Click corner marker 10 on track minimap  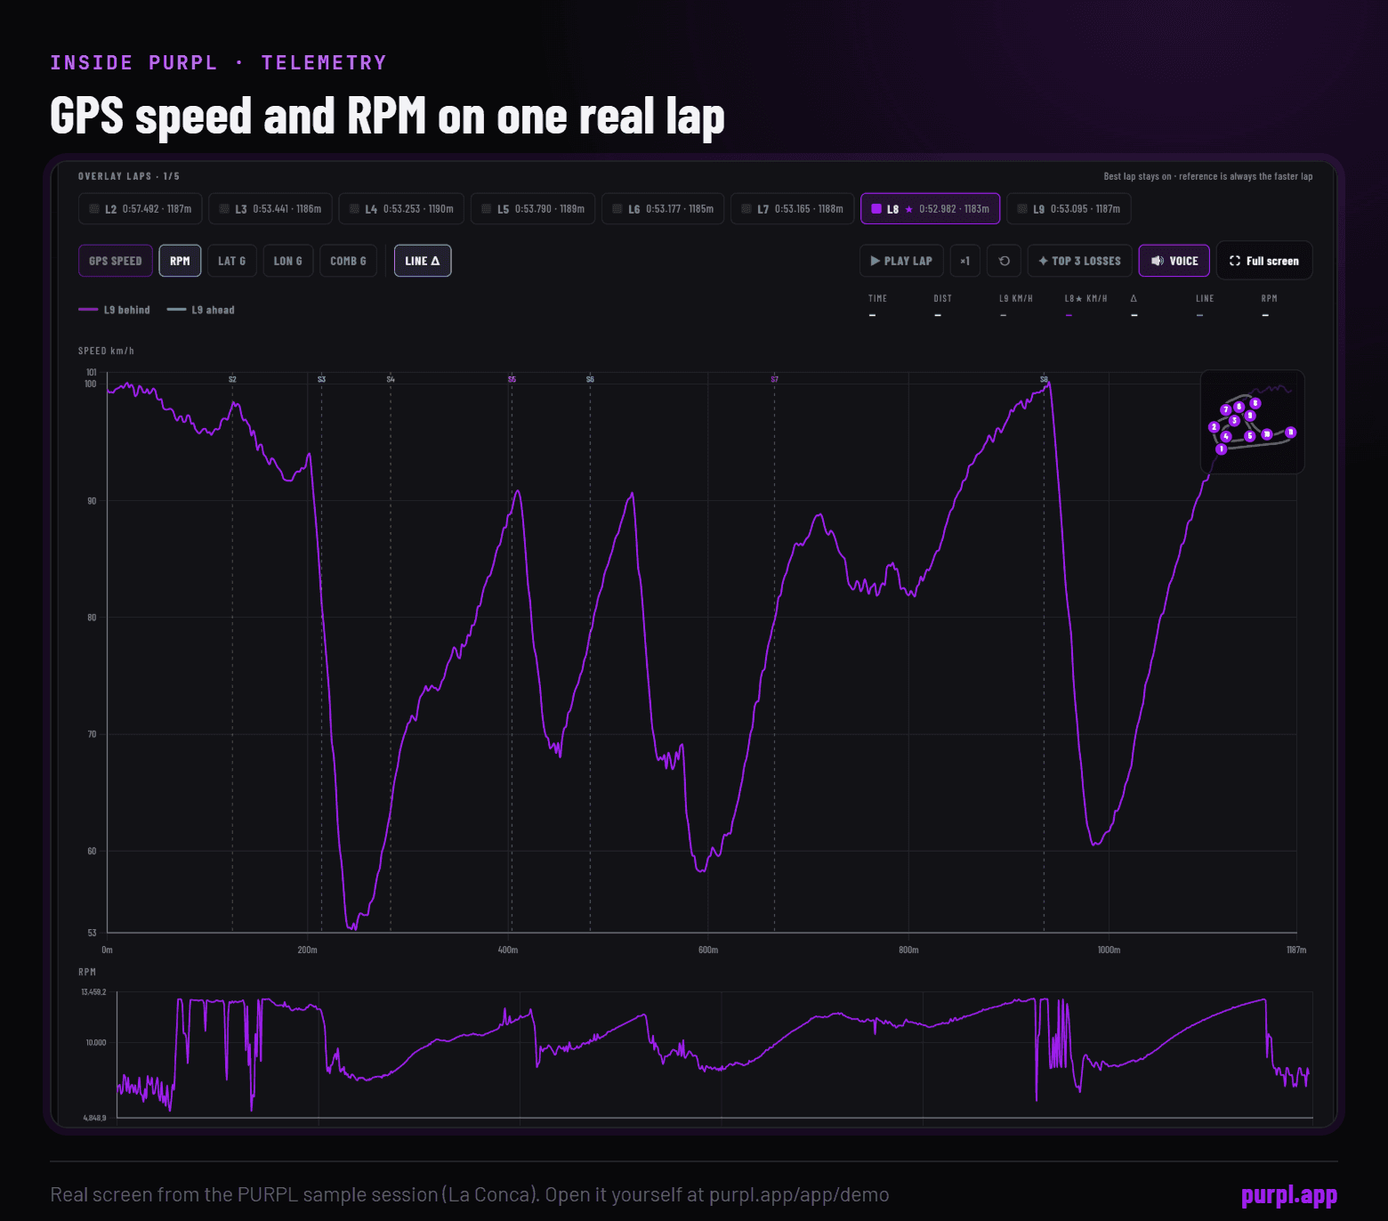1267,434
